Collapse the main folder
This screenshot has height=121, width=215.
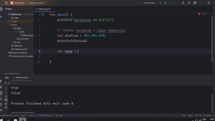(x=12, y=28)
